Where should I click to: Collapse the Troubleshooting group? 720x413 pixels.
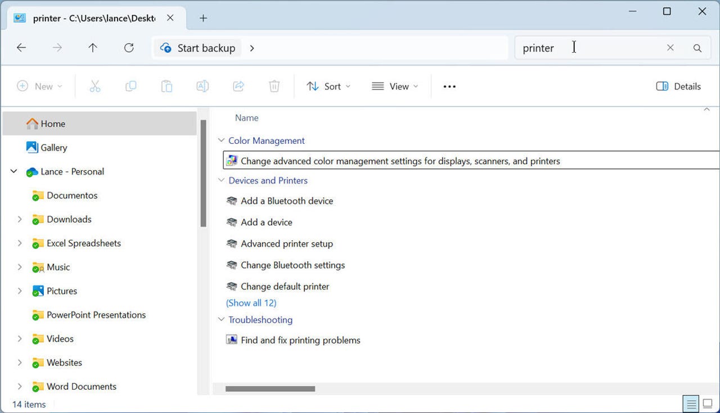(x=221, y=320)
